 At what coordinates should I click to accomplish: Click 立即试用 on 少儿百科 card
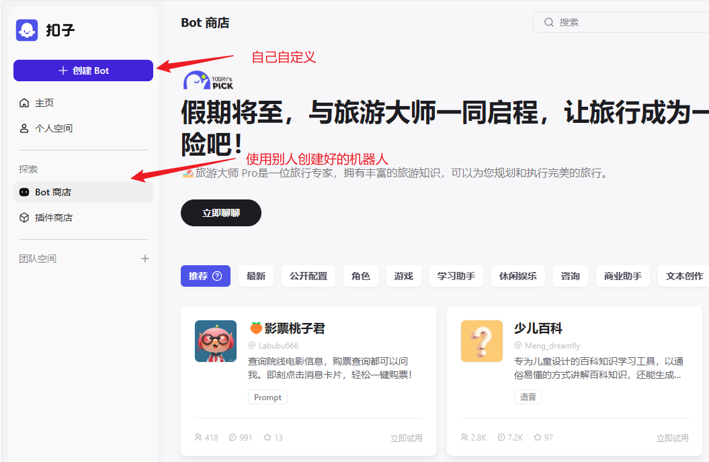click(x=672, y=438)
